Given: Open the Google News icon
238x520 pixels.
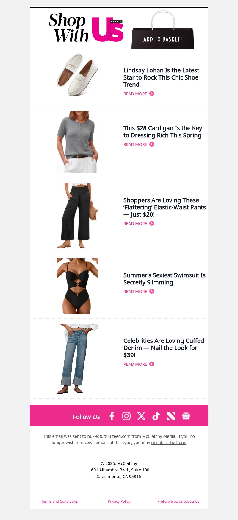Looking at the screenshot, I should click(x=186, y=416).
